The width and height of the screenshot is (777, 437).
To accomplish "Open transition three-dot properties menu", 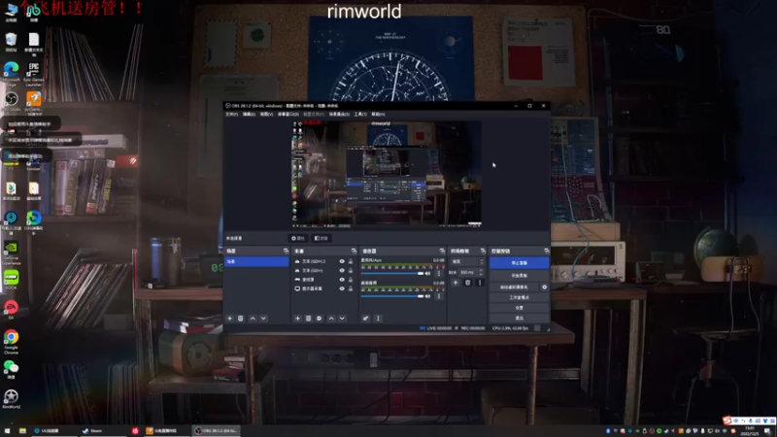I will [479, 283].
